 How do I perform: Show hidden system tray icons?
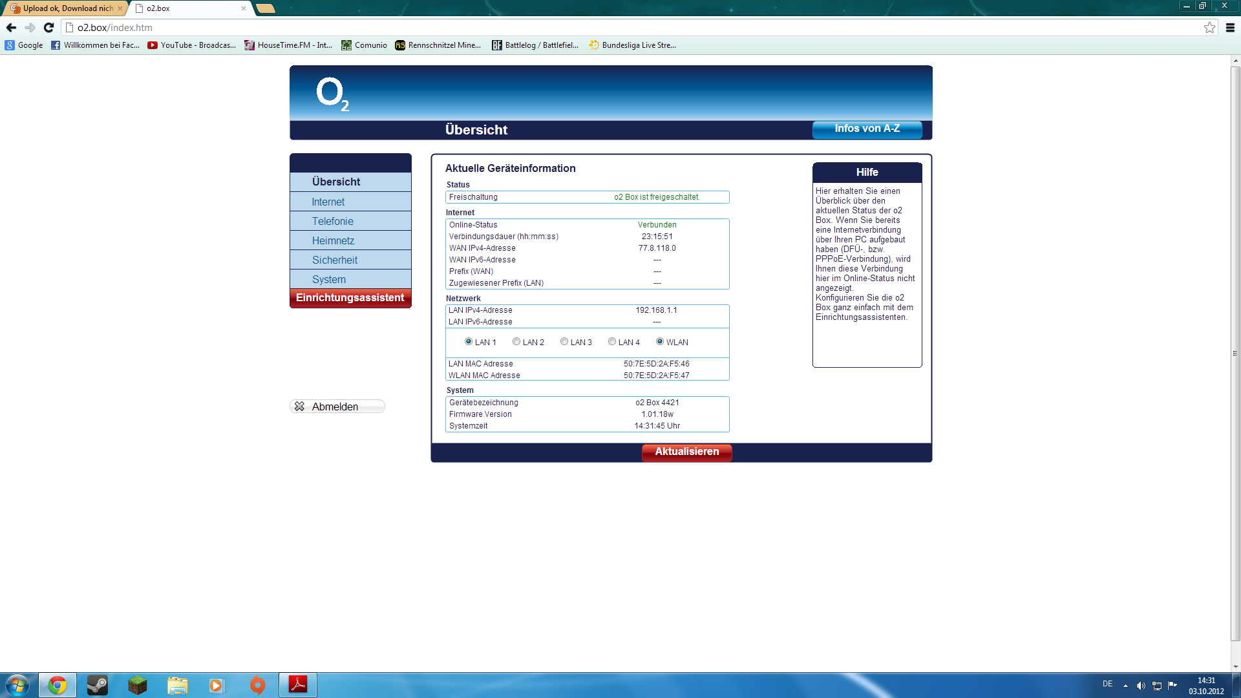click(x=1125, y=686)
